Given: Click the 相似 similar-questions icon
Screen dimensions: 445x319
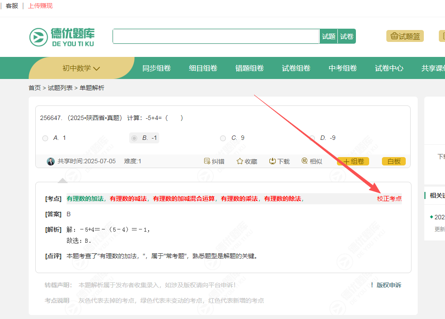Looking at the screenshot, I should 304,161.
